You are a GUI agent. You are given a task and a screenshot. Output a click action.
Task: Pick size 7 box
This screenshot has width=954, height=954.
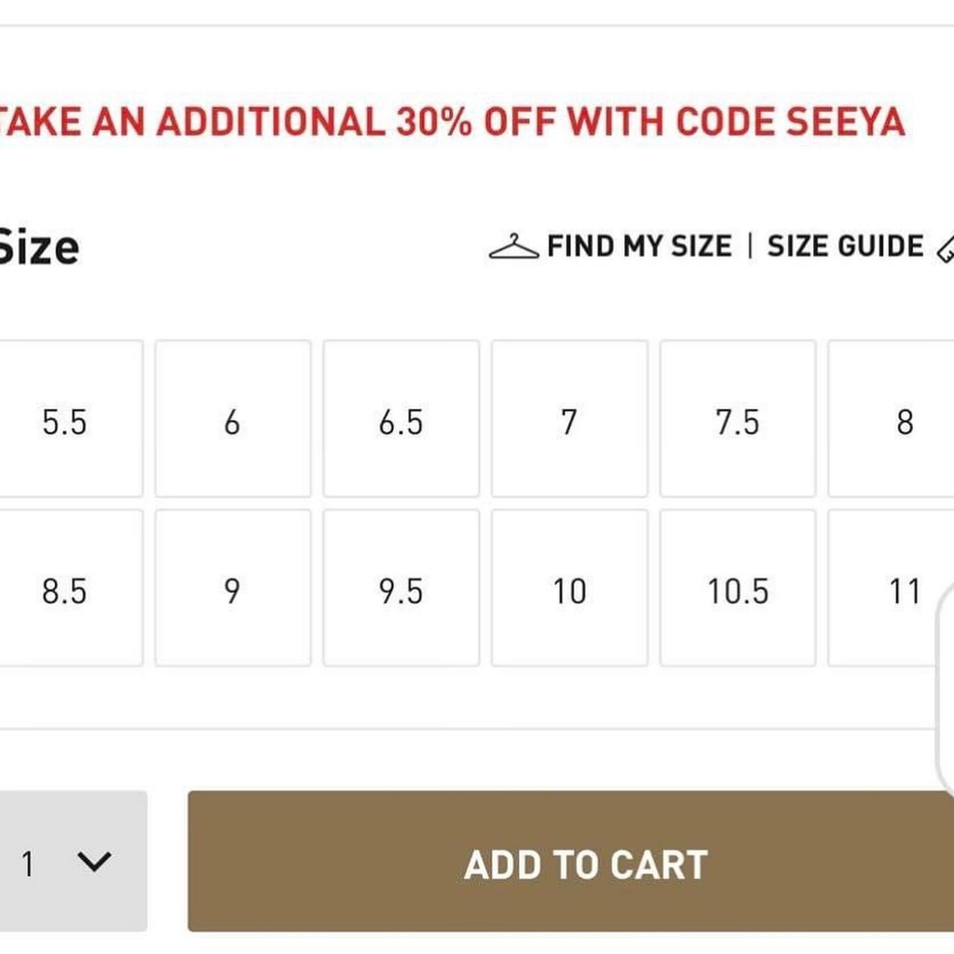(569, 421)
